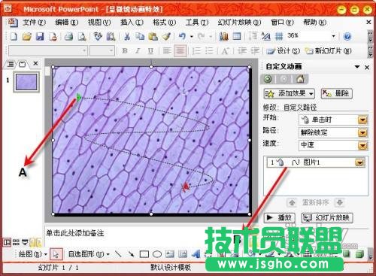Toggle Underline formatting
Screen dimensions: 376x276
[150, 51]
